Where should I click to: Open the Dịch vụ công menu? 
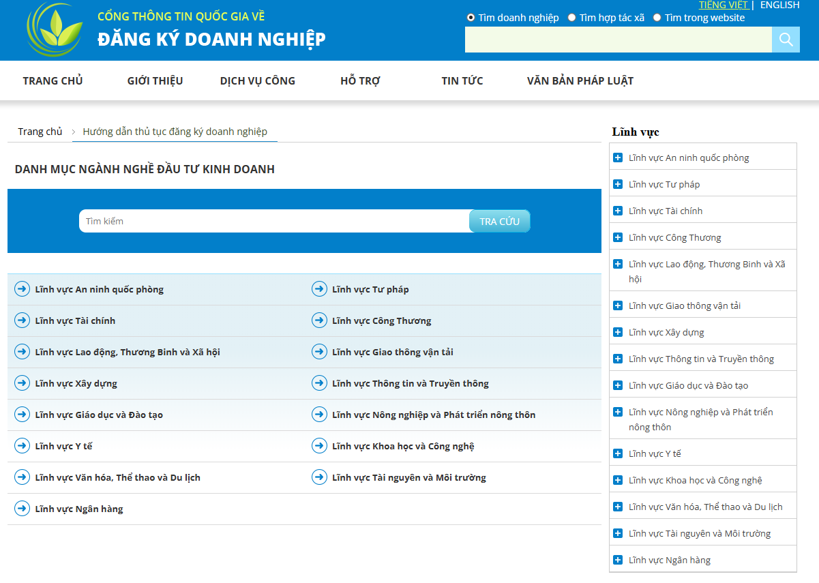tap(257, 80)
